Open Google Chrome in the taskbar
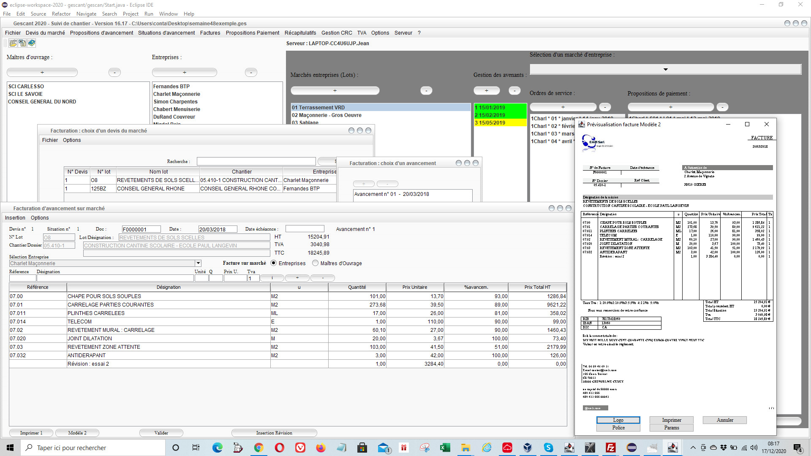811x456 pixels. point(259,448)
